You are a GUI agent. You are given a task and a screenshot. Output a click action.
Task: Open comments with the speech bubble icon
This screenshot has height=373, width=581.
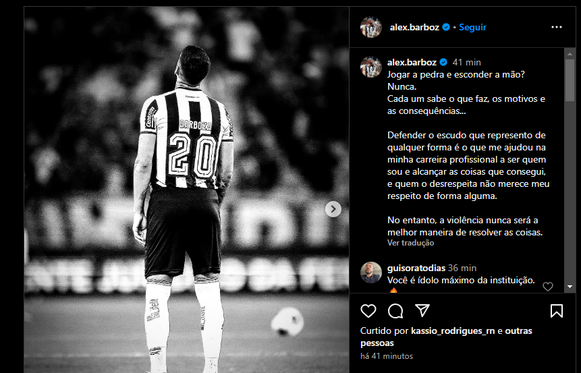(395, 311)
